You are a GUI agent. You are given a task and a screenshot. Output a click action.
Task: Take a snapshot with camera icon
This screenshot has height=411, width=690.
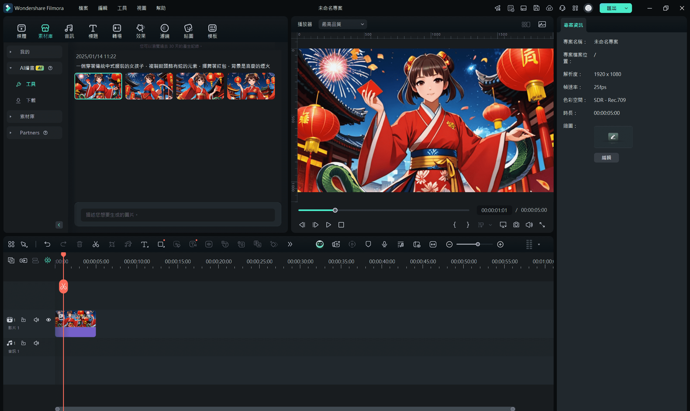(x=516, y=225)
